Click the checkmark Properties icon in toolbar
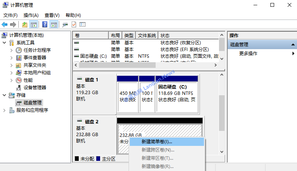Viewport: 297px width, 171px height. point(74,24)
